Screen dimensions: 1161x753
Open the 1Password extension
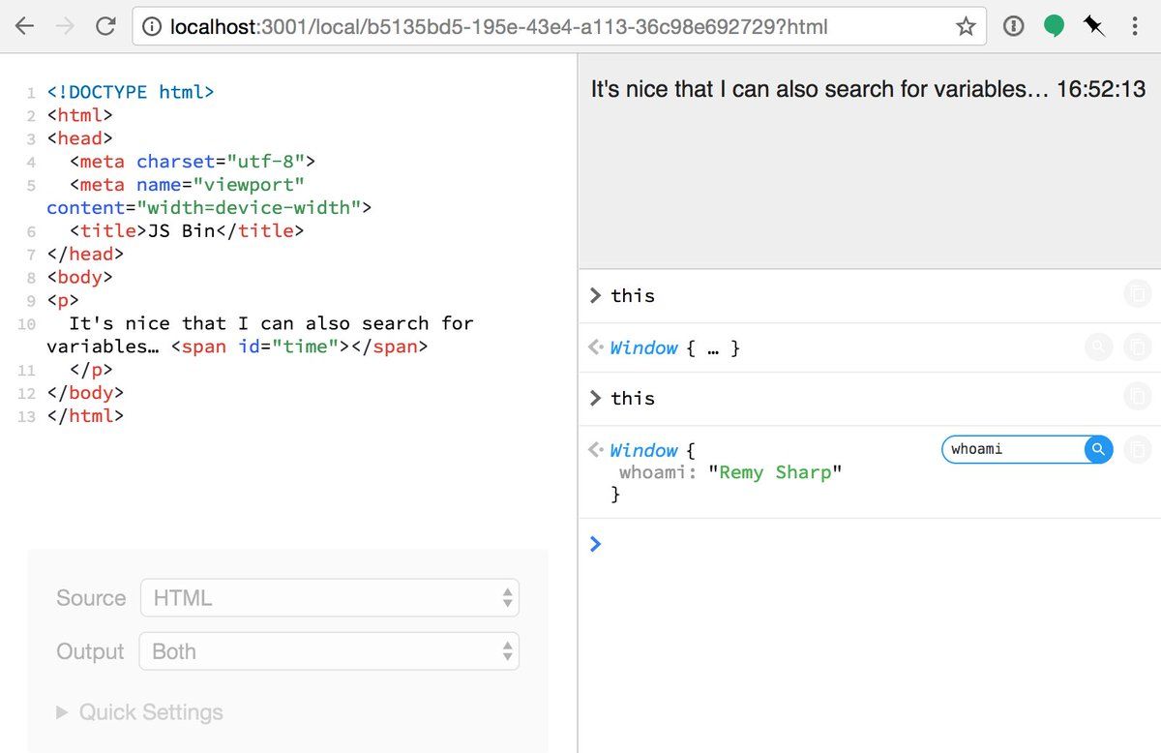click(1013, 27)
